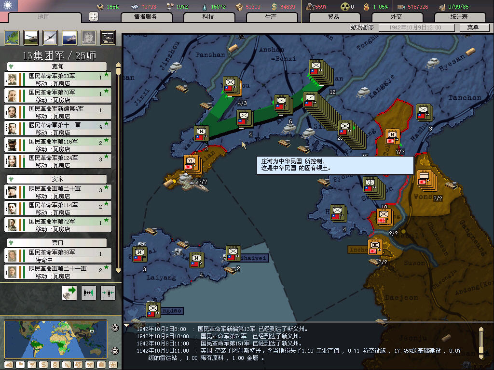Click the unit list scrollbar up arrow
The width and height of the screenshot is (494, 370).
119,65
